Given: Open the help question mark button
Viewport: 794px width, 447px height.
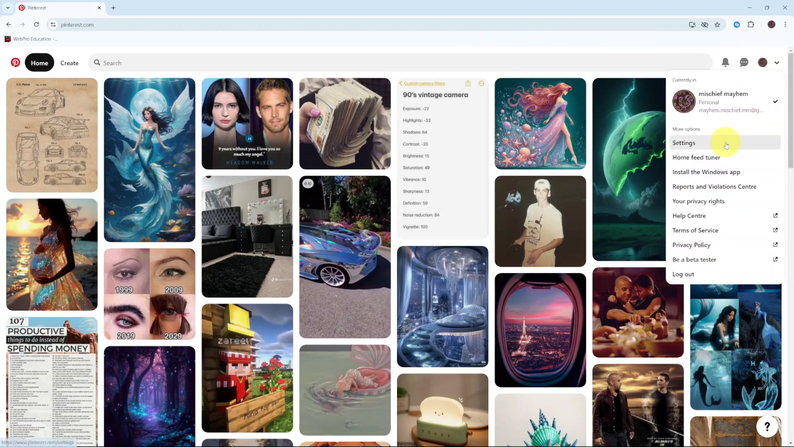Looking at the screenshot, I should click(767, 426).
